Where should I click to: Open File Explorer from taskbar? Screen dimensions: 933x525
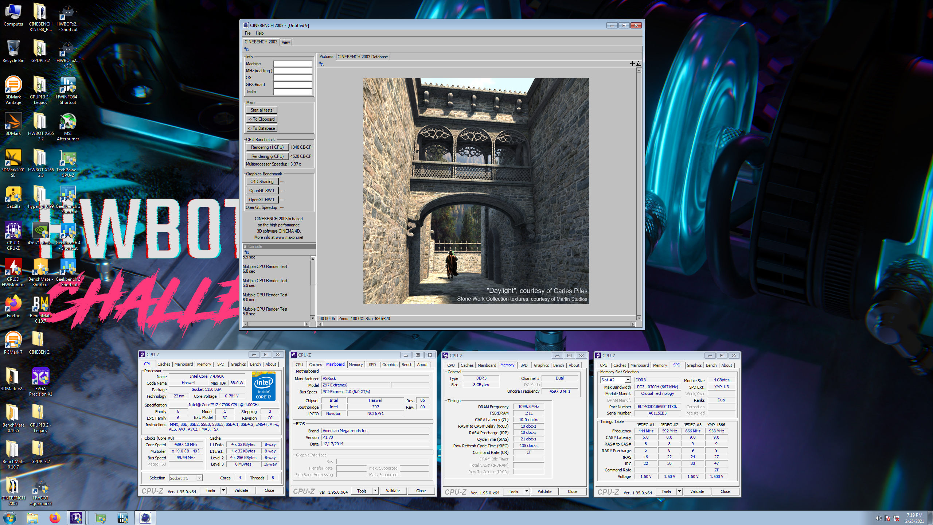(x=32, y=518)
